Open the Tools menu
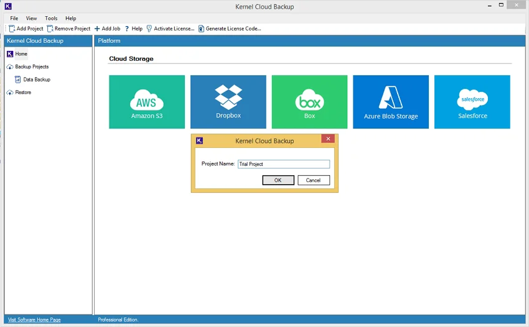This screenshot has width=529, height=327. click(x=51, y=18)
